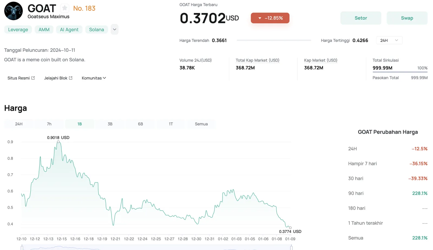The width and height of the screenshot is (433, 250).
Task: Click the red down-arrow in the -12.85% badge
Action: pos(260,18)
